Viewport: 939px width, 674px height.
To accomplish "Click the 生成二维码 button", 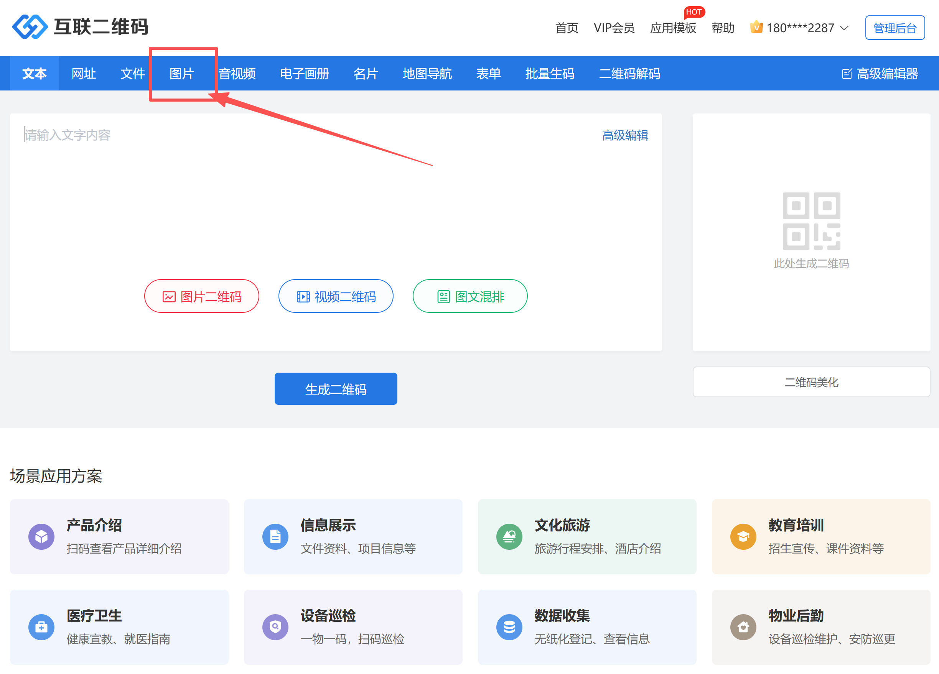I will [336, 389].
